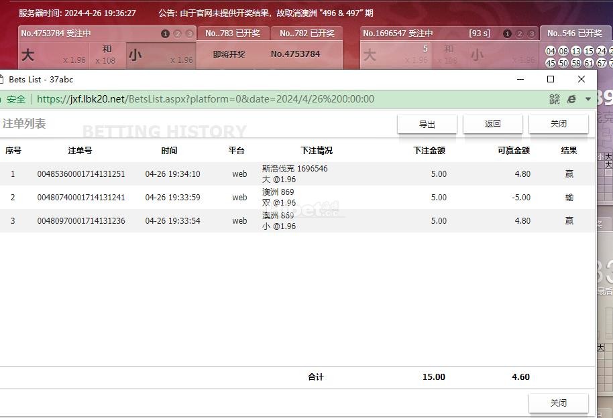Click the total bet amount 15.00

point(434,377)
